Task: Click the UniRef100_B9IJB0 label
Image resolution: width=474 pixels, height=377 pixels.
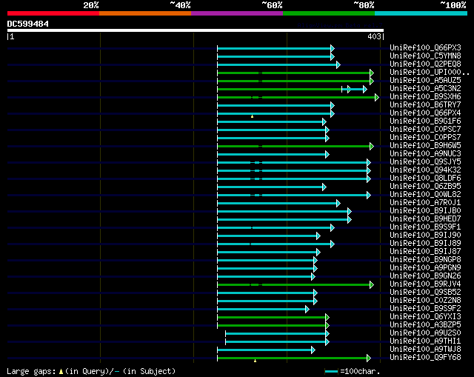Action: 425,211
